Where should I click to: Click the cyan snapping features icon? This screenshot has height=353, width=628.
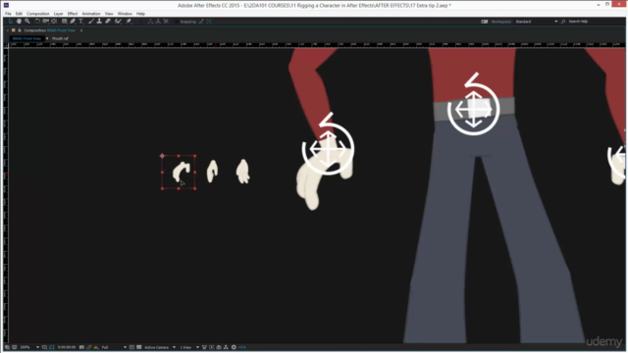(209, 22)
